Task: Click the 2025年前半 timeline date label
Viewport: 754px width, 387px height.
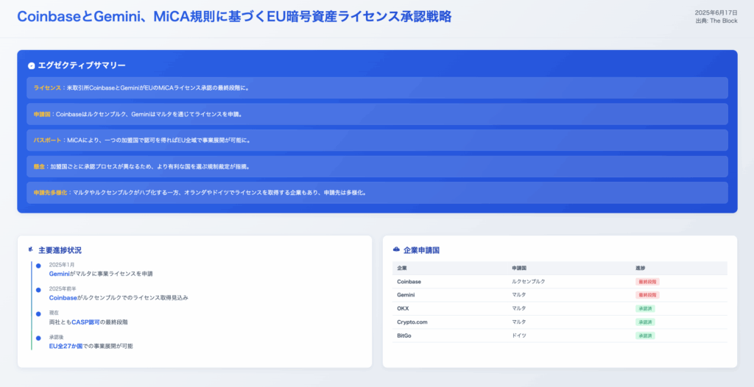Action: (x=63, y=289)
